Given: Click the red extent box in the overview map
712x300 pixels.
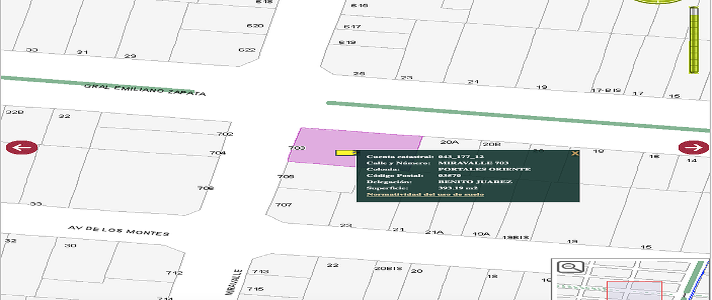Looking at the screenshot, I should pyautogui.click(x=634, y=291).
